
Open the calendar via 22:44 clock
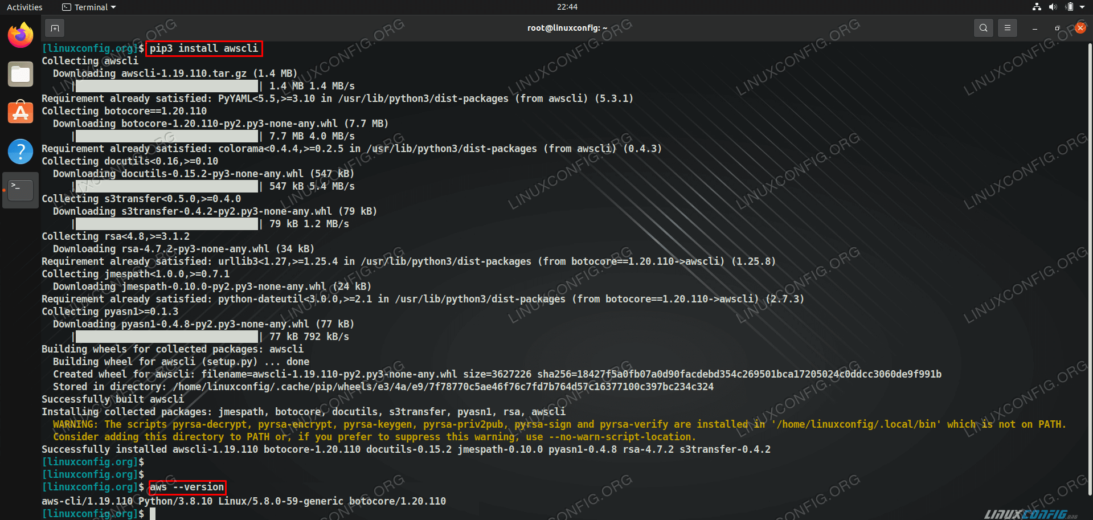click(x=567, y=7)
